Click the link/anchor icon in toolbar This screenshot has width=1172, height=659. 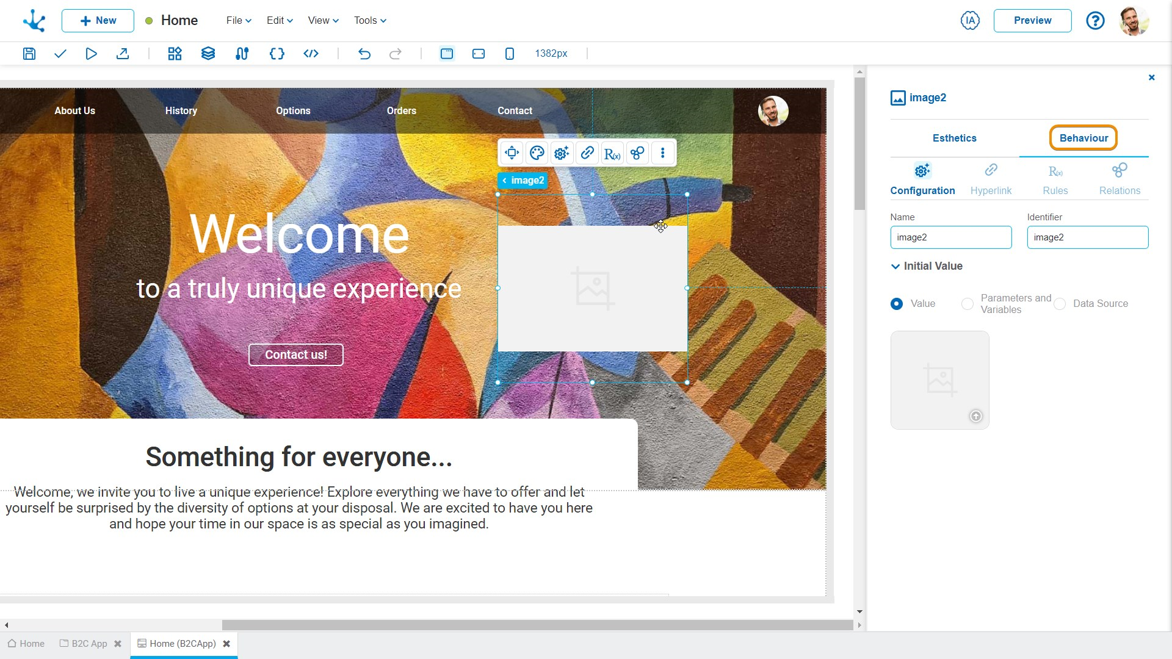[587, 153]
